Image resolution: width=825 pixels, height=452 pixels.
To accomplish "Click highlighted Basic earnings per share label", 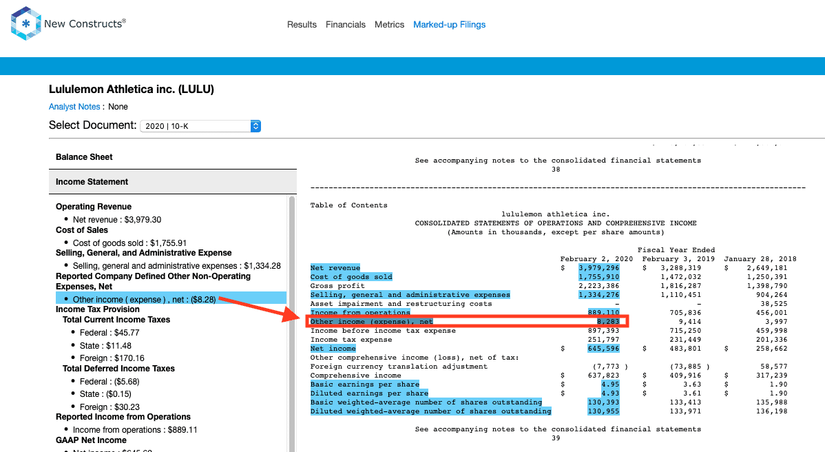I will coord(364,384).
